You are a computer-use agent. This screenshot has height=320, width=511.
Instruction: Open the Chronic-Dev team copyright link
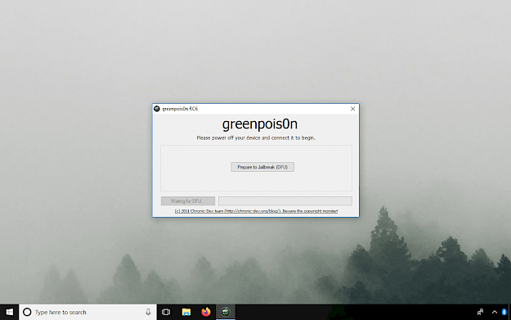point(256,211)
